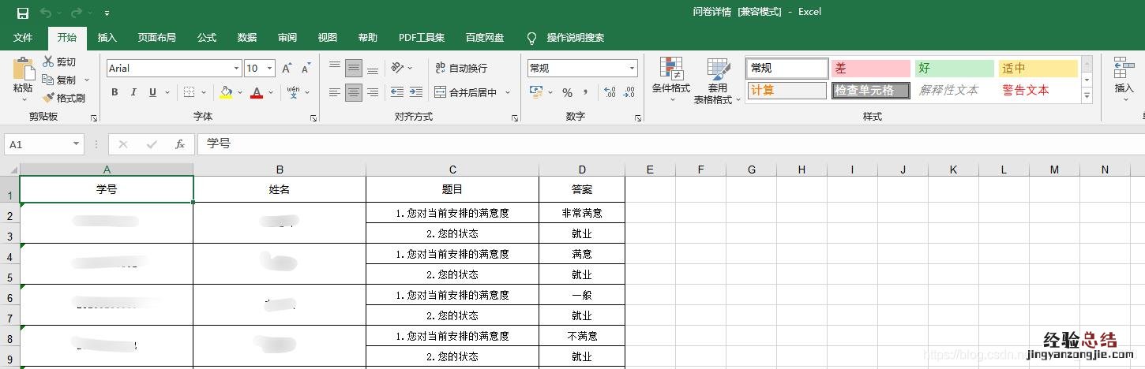Apply comma style
Screen dimensions: 1145x369
point(585,92)
